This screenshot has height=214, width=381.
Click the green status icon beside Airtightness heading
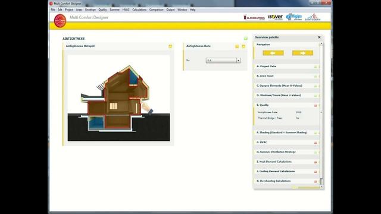(246, 38)
